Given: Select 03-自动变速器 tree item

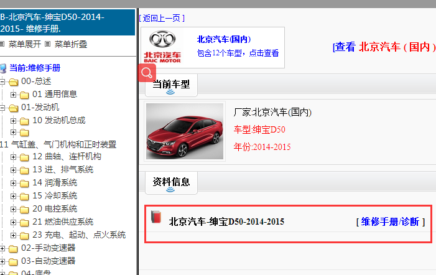Looking at the screenshot, I should click(48, 261).
